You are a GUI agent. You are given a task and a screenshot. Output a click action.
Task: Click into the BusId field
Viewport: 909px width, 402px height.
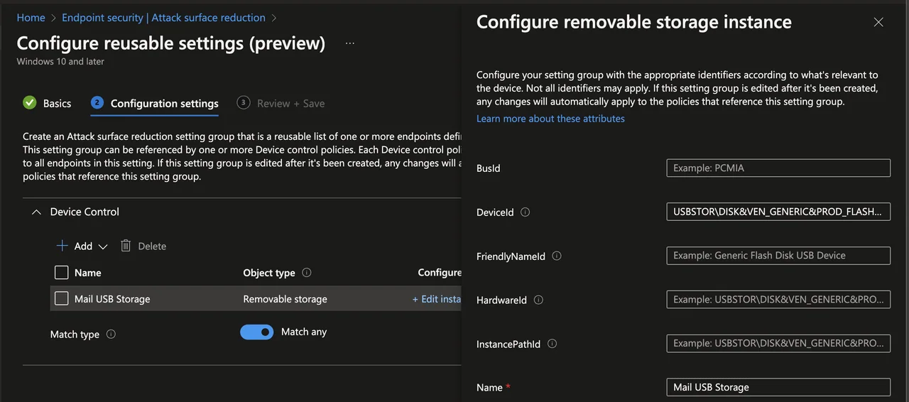(x=778, y=168)
